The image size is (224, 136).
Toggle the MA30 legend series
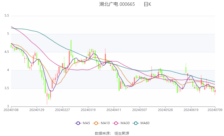[x=121, y=123]
